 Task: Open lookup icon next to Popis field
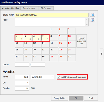point(93,20)
